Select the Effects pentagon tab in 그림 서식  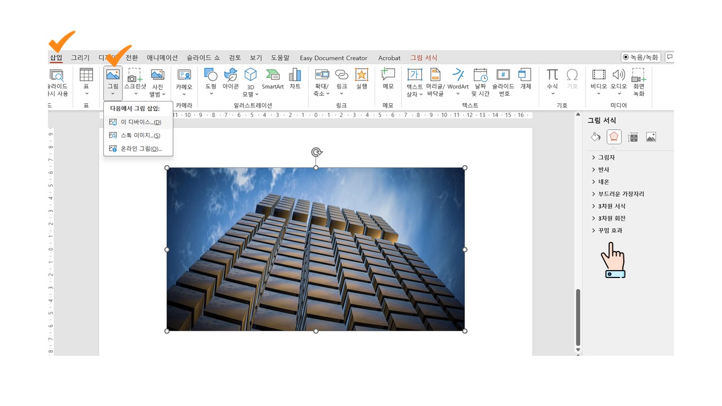pos(614,137)
